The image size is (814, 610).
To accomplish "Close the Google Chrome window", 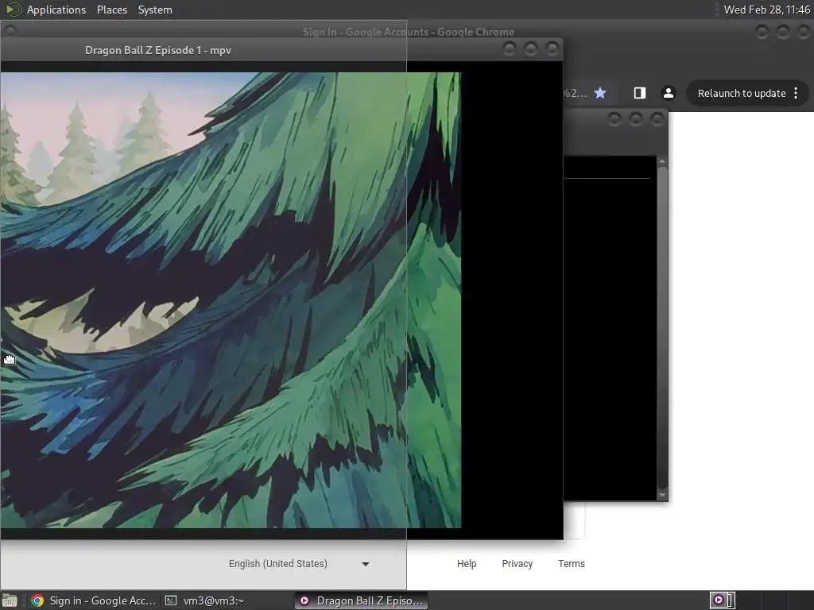I will pyautogui.click(x=804, y=32).
